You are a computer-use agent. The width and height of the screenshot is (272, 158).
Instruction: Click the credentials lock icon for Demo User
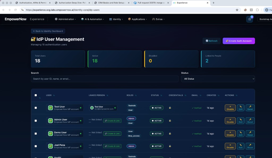(170, 134)
